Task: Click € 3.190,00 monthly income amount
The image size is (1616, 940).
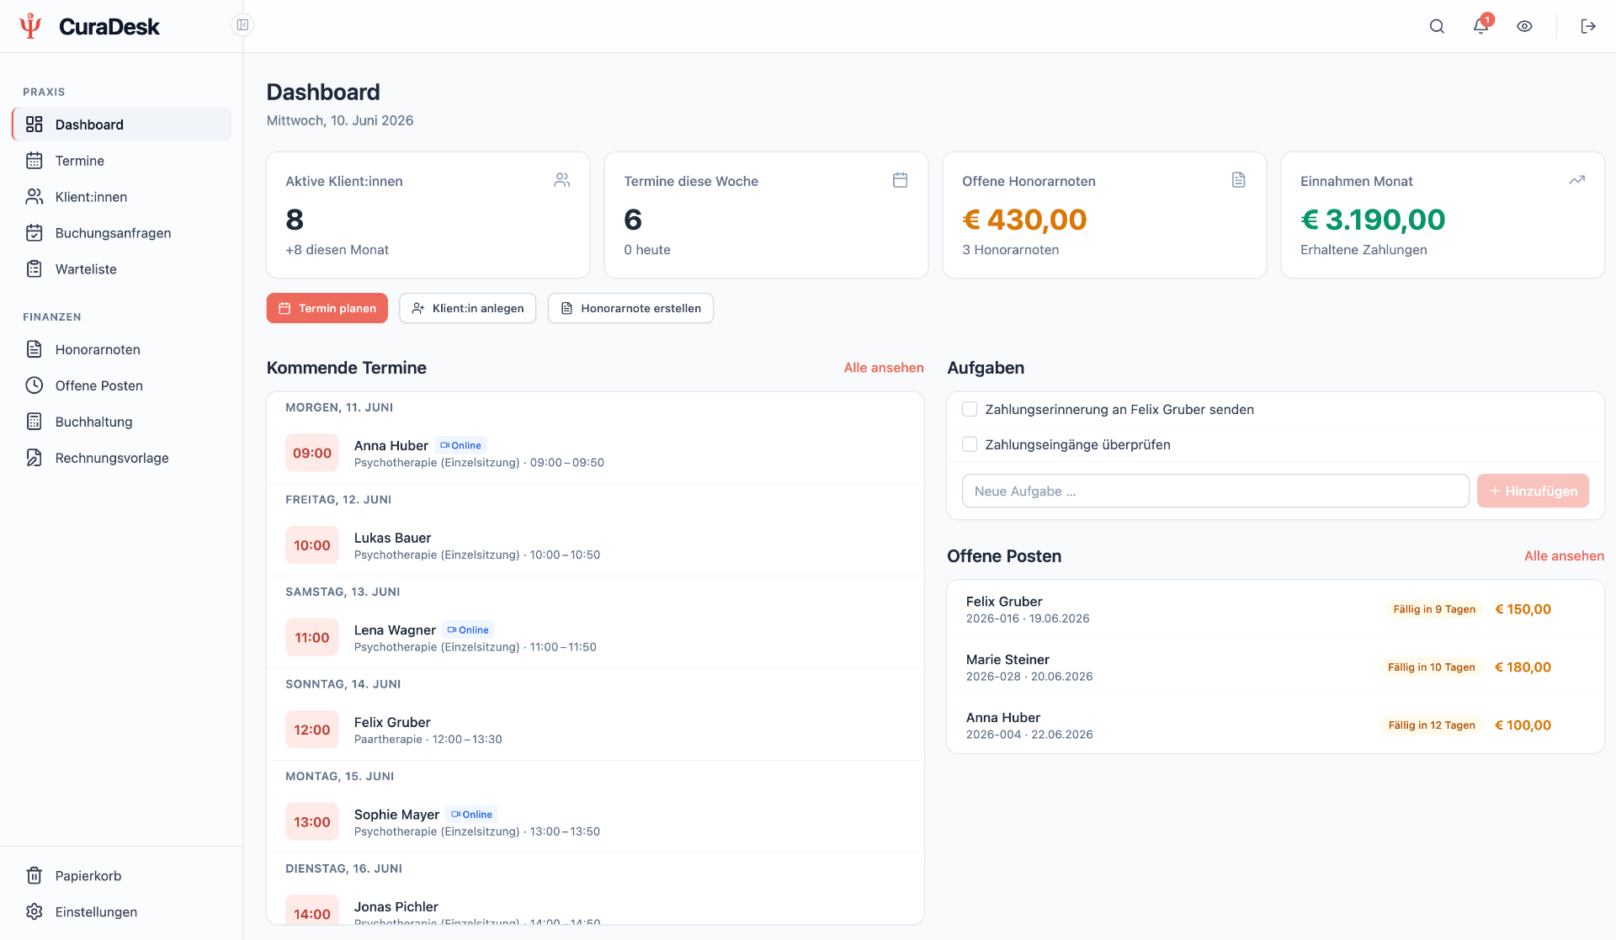Action: (1373, 220)
